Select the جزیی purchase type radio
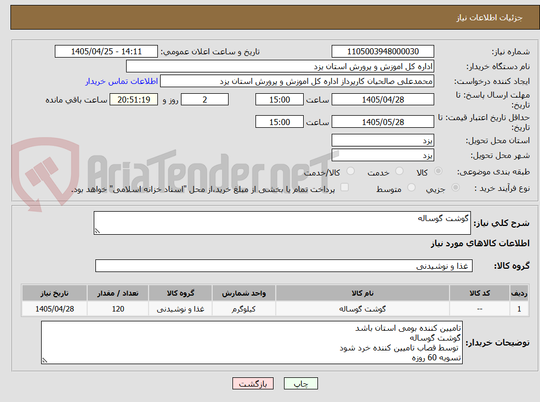 click(455, 188)
